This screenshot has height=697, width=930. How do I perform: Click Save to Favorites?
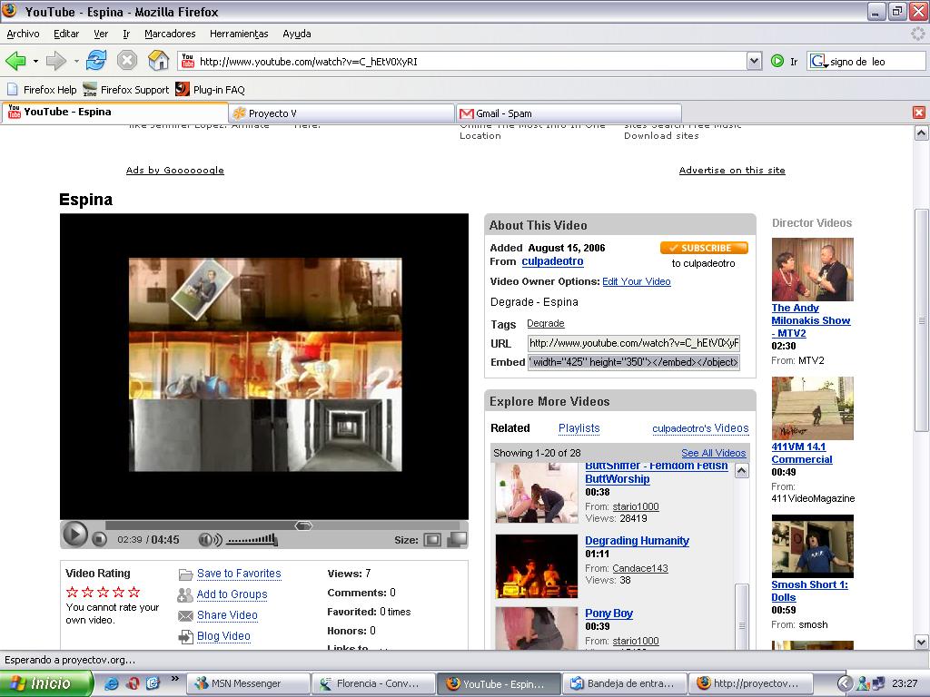239,574
